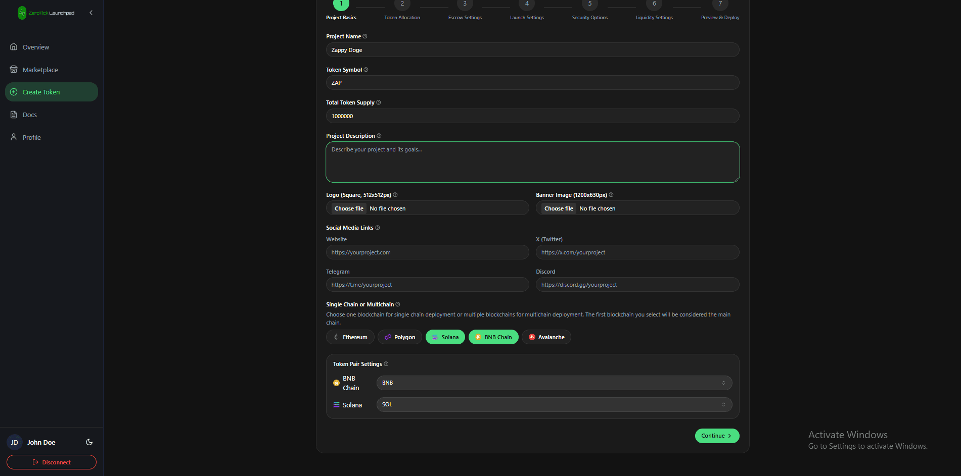Focus the Project Name field
Image resolution: width=961 pixels, height=476 pixels.
click(x=533, y=50)
